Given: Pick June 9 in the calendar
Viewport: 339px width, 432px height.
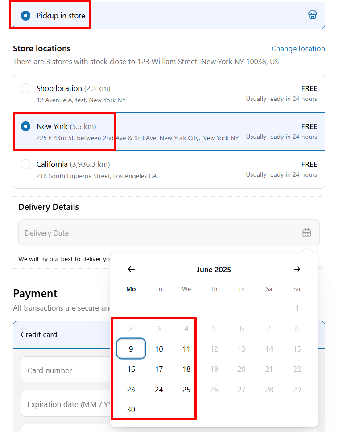Looking at the screenshot, I should [x=131, y=349].
